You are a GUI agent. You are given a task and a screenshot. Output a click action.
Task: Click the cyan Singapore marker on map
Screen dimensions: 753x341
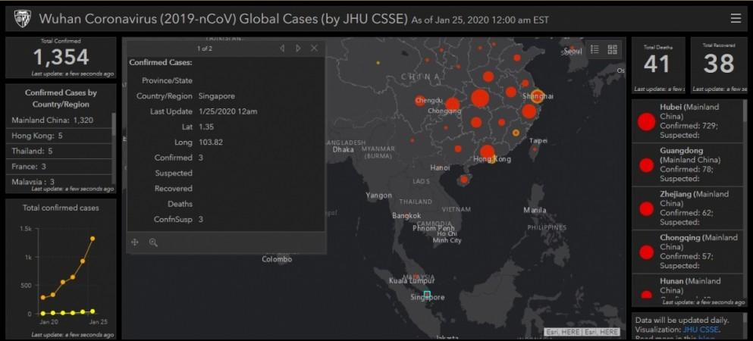[x=427, y=294]
